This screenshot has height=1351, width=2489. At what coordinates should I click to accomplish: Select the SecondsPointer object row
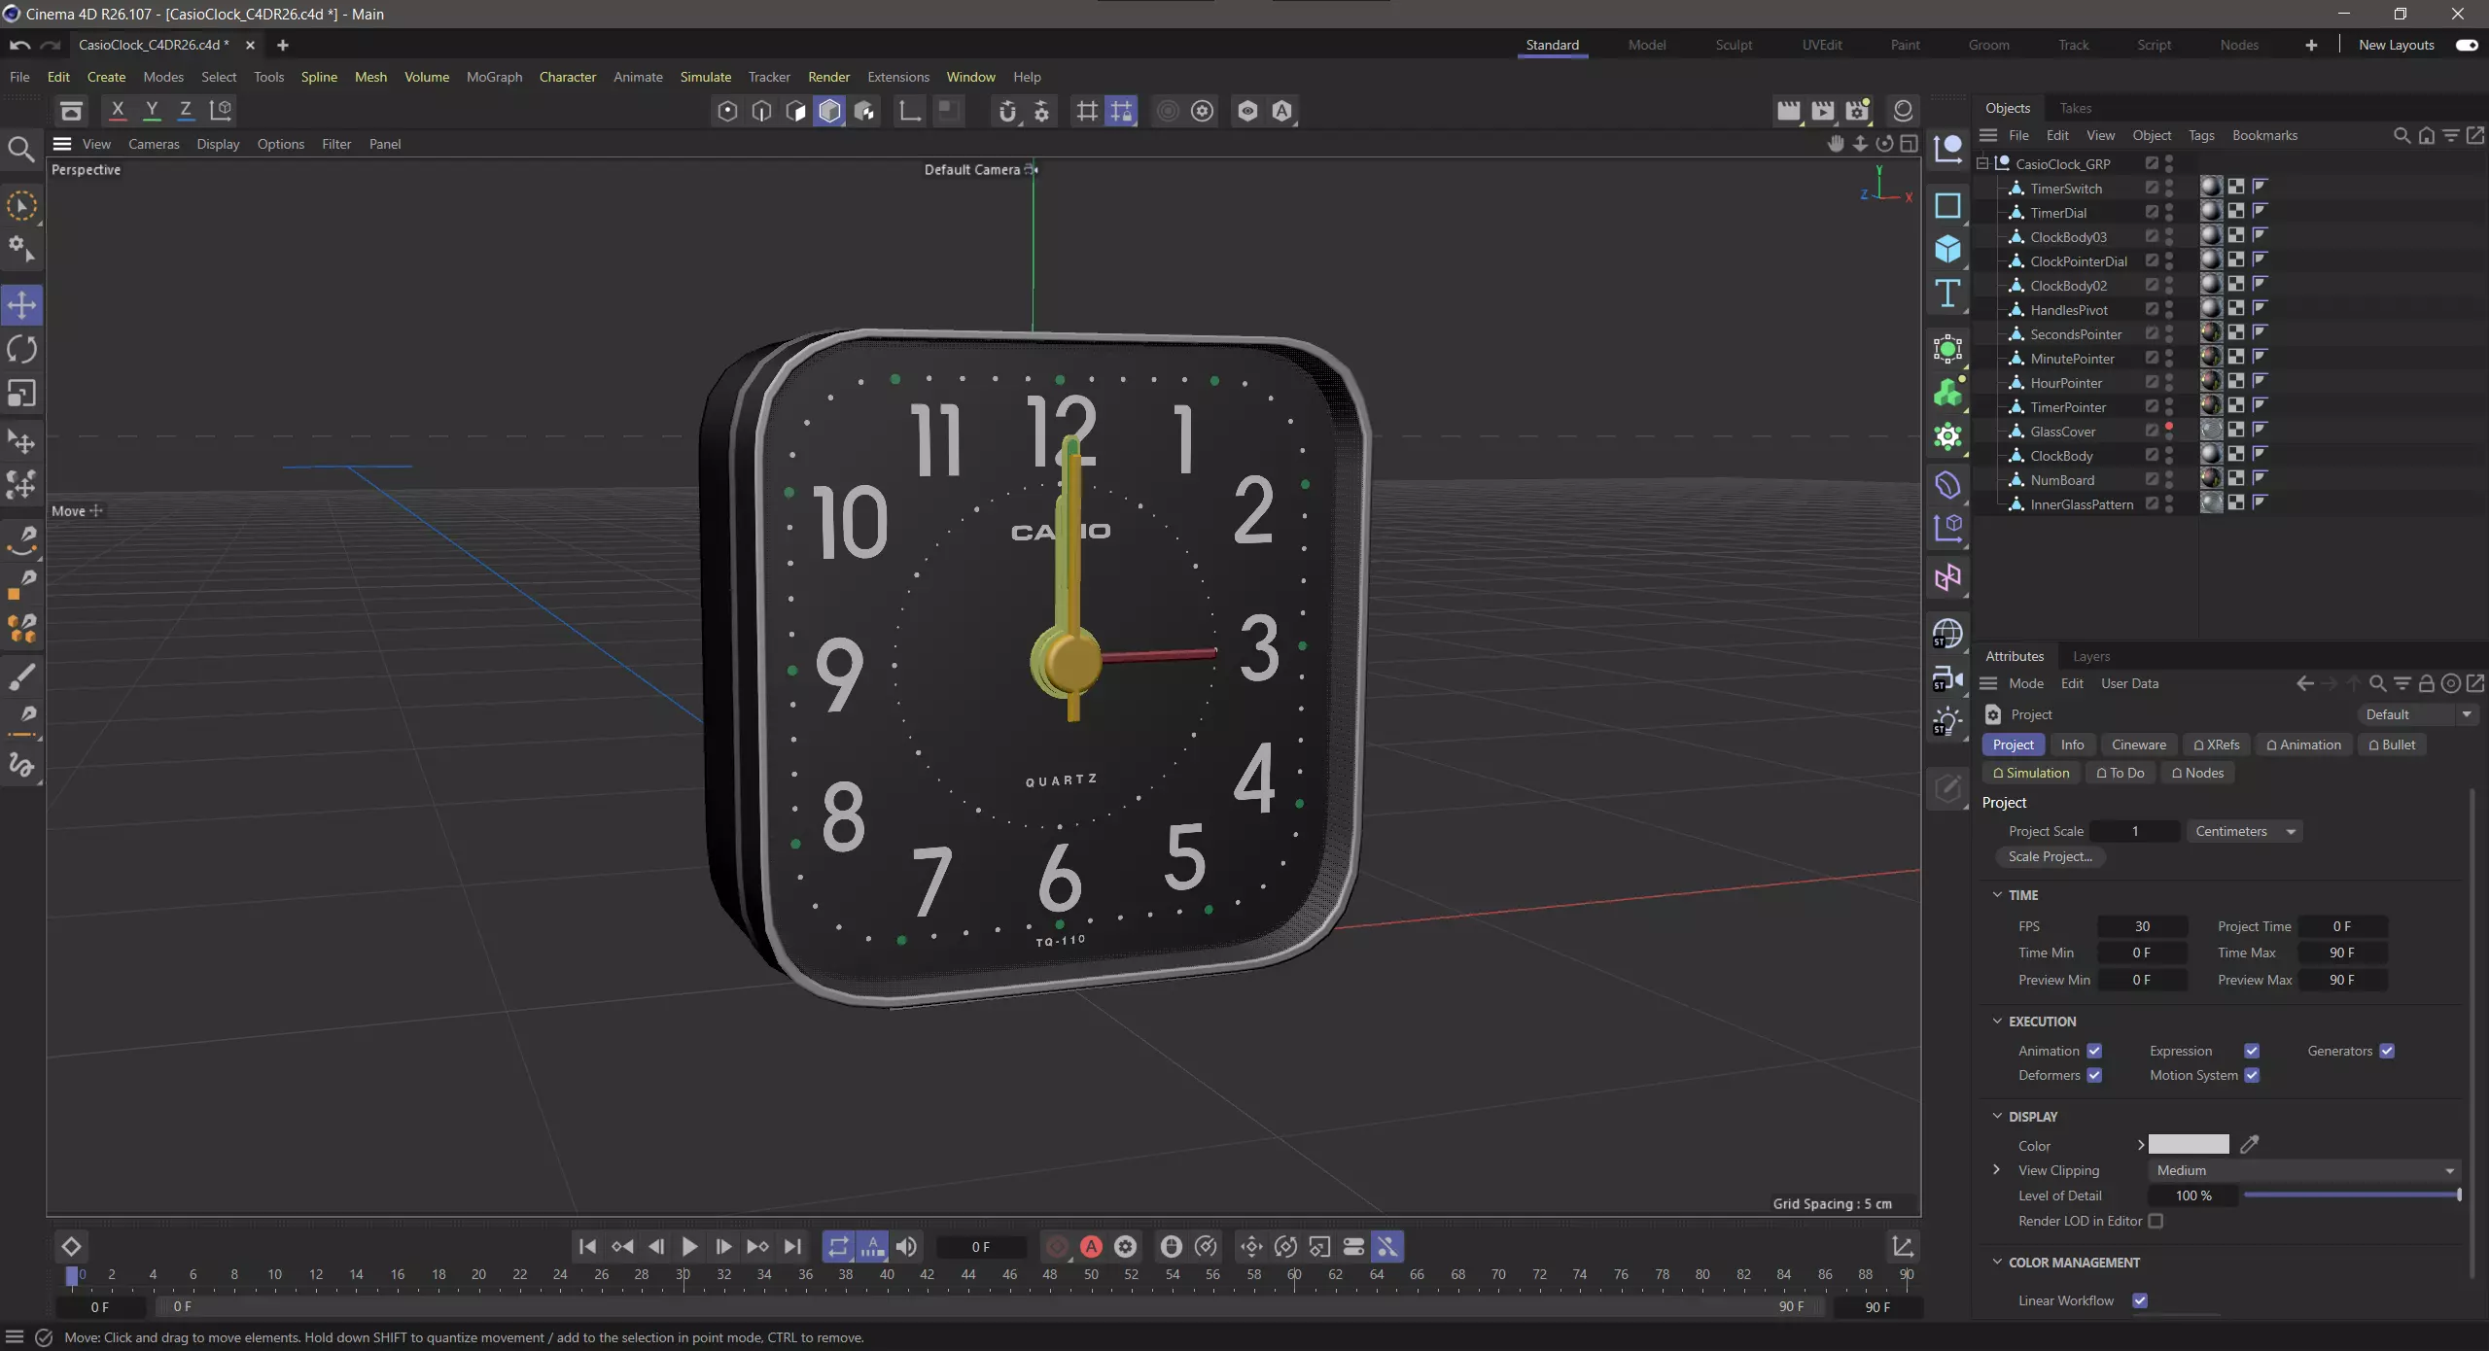[x=2076, y=334]
